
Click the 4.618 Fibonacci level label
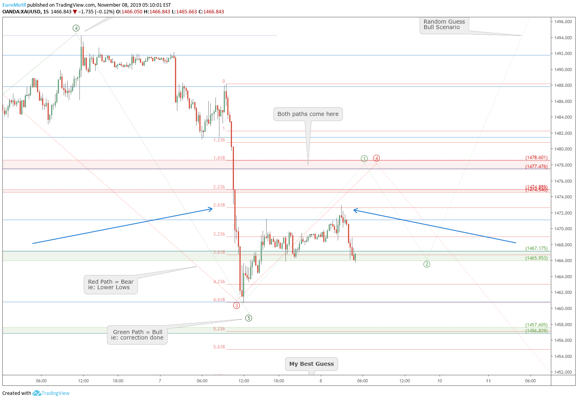pyautogui.click(x=219, y=300)
